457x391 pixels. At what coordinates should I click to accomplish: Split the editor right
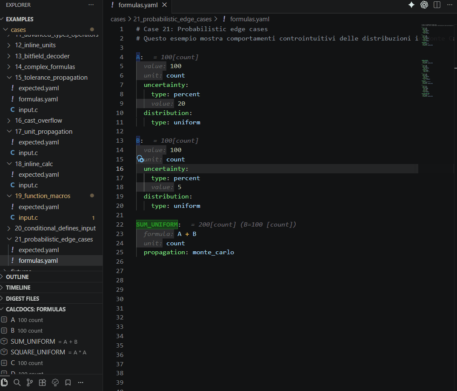click(x=437, y=5)
